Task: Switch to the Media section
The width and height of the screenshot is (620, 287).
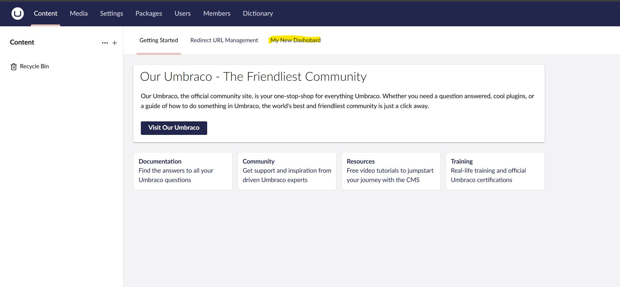Action: (x=79, y=14)
